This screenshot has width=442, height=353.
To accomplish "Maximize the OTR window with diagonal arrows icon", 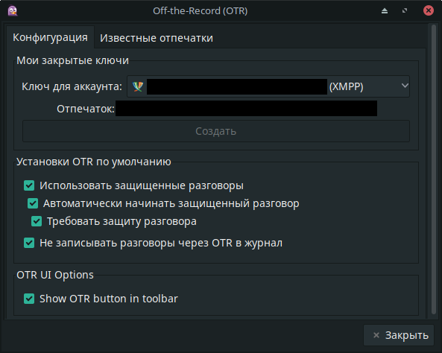I will (x=405, y=10).
